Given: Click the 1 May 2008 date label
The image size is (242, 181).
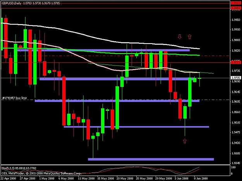Looking at the screenshot, I should [47, 178].
